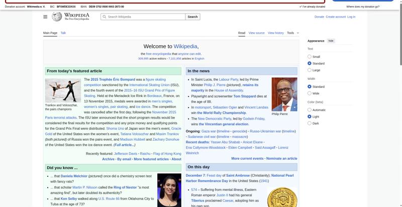Viewport: 402px width, 207px height.
Task: Open the Philip Pierre portrait image
Action: (x=284, y=94)
